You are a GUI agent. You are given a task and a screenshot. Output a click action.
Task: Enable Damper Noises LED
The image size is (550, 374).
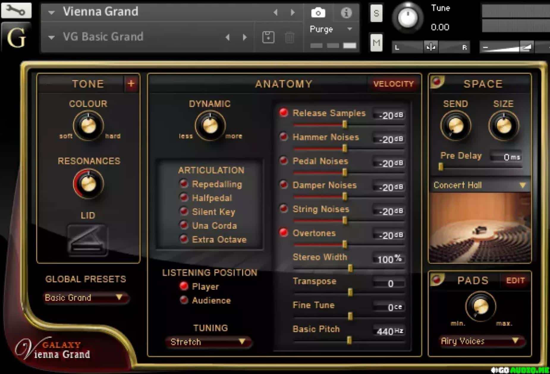pyautogui.click(x=284, y=185)
